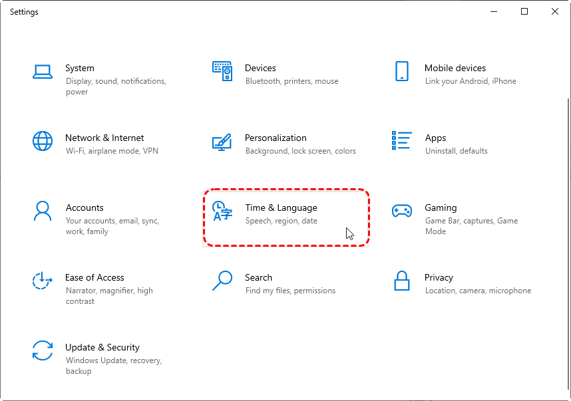Viewport: 571px width, 401px height.
Task: Click the System laptop icon
Action: click(43, 71)
